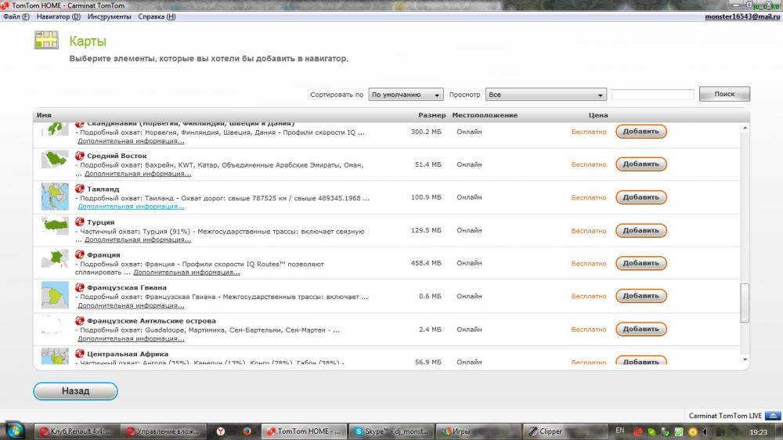Image resolution: width=783 pixels, height=440 pixels.
Task: Open the Файл menu
Action: point(16,16)
